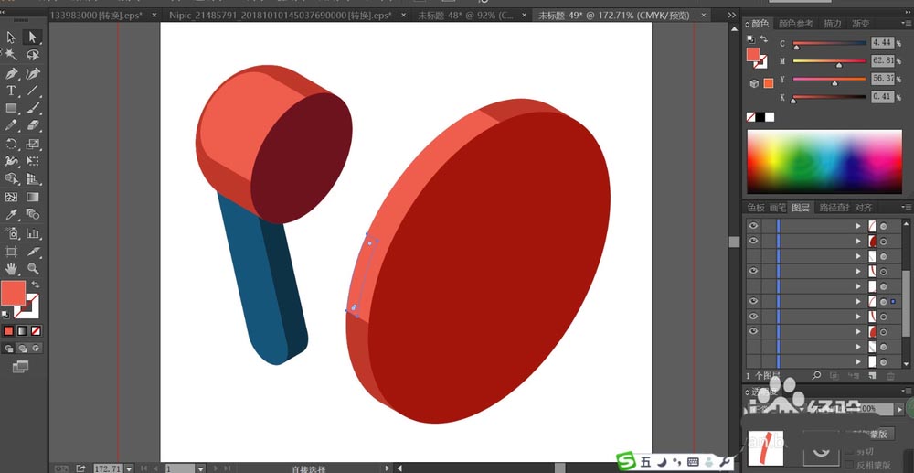914x473 pixels.
Task: Select the Paintbrush tool
Action: click(33, 108)
